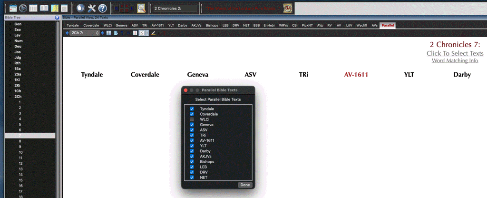This screenshot has width=487, height=198.
Task: Expand the 1Ch book in Bible Tree
Action: coord(10,91)
